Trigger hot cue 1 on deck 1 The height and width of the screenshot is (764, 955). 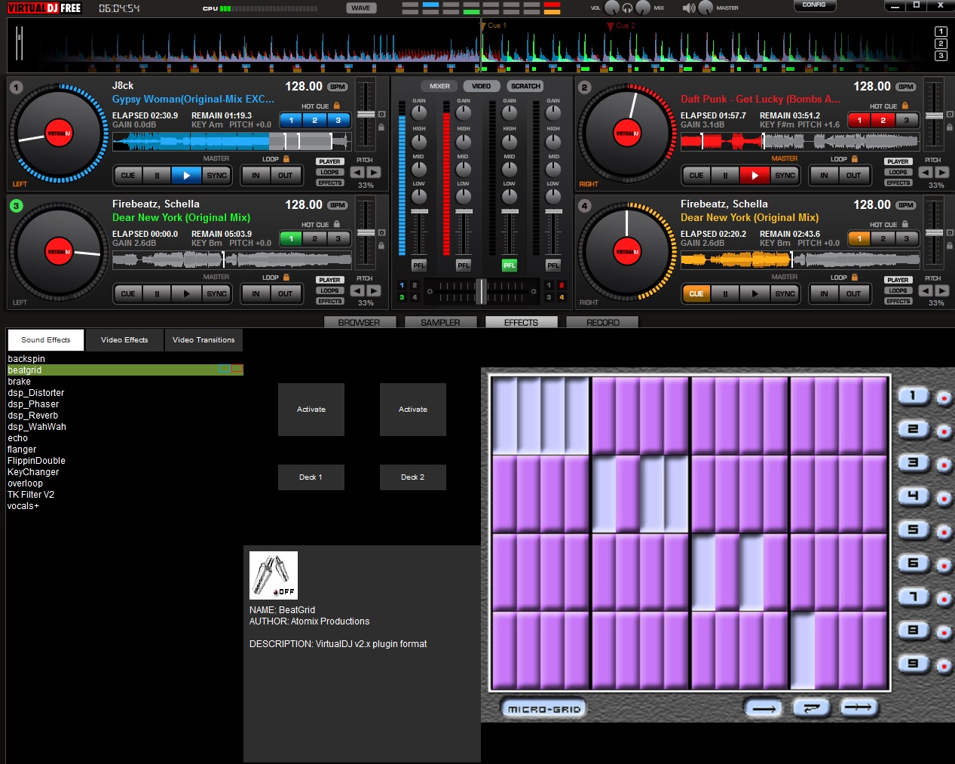coord(291,120)
